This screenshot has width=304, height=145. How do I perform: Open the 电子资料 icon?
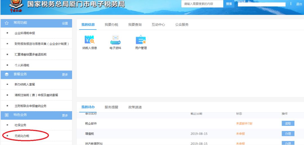[x=115, y=40]
